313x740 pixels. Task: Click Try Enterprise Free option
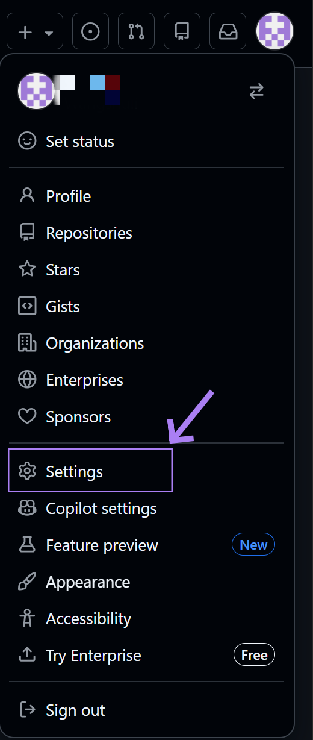coord(146,656)
